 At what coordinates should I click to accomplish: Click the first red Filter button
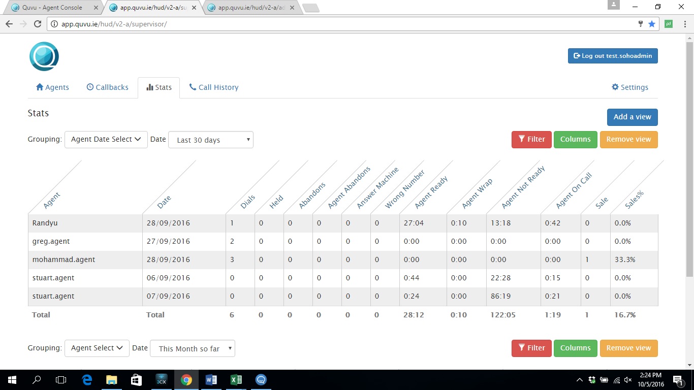coord(531,140)
